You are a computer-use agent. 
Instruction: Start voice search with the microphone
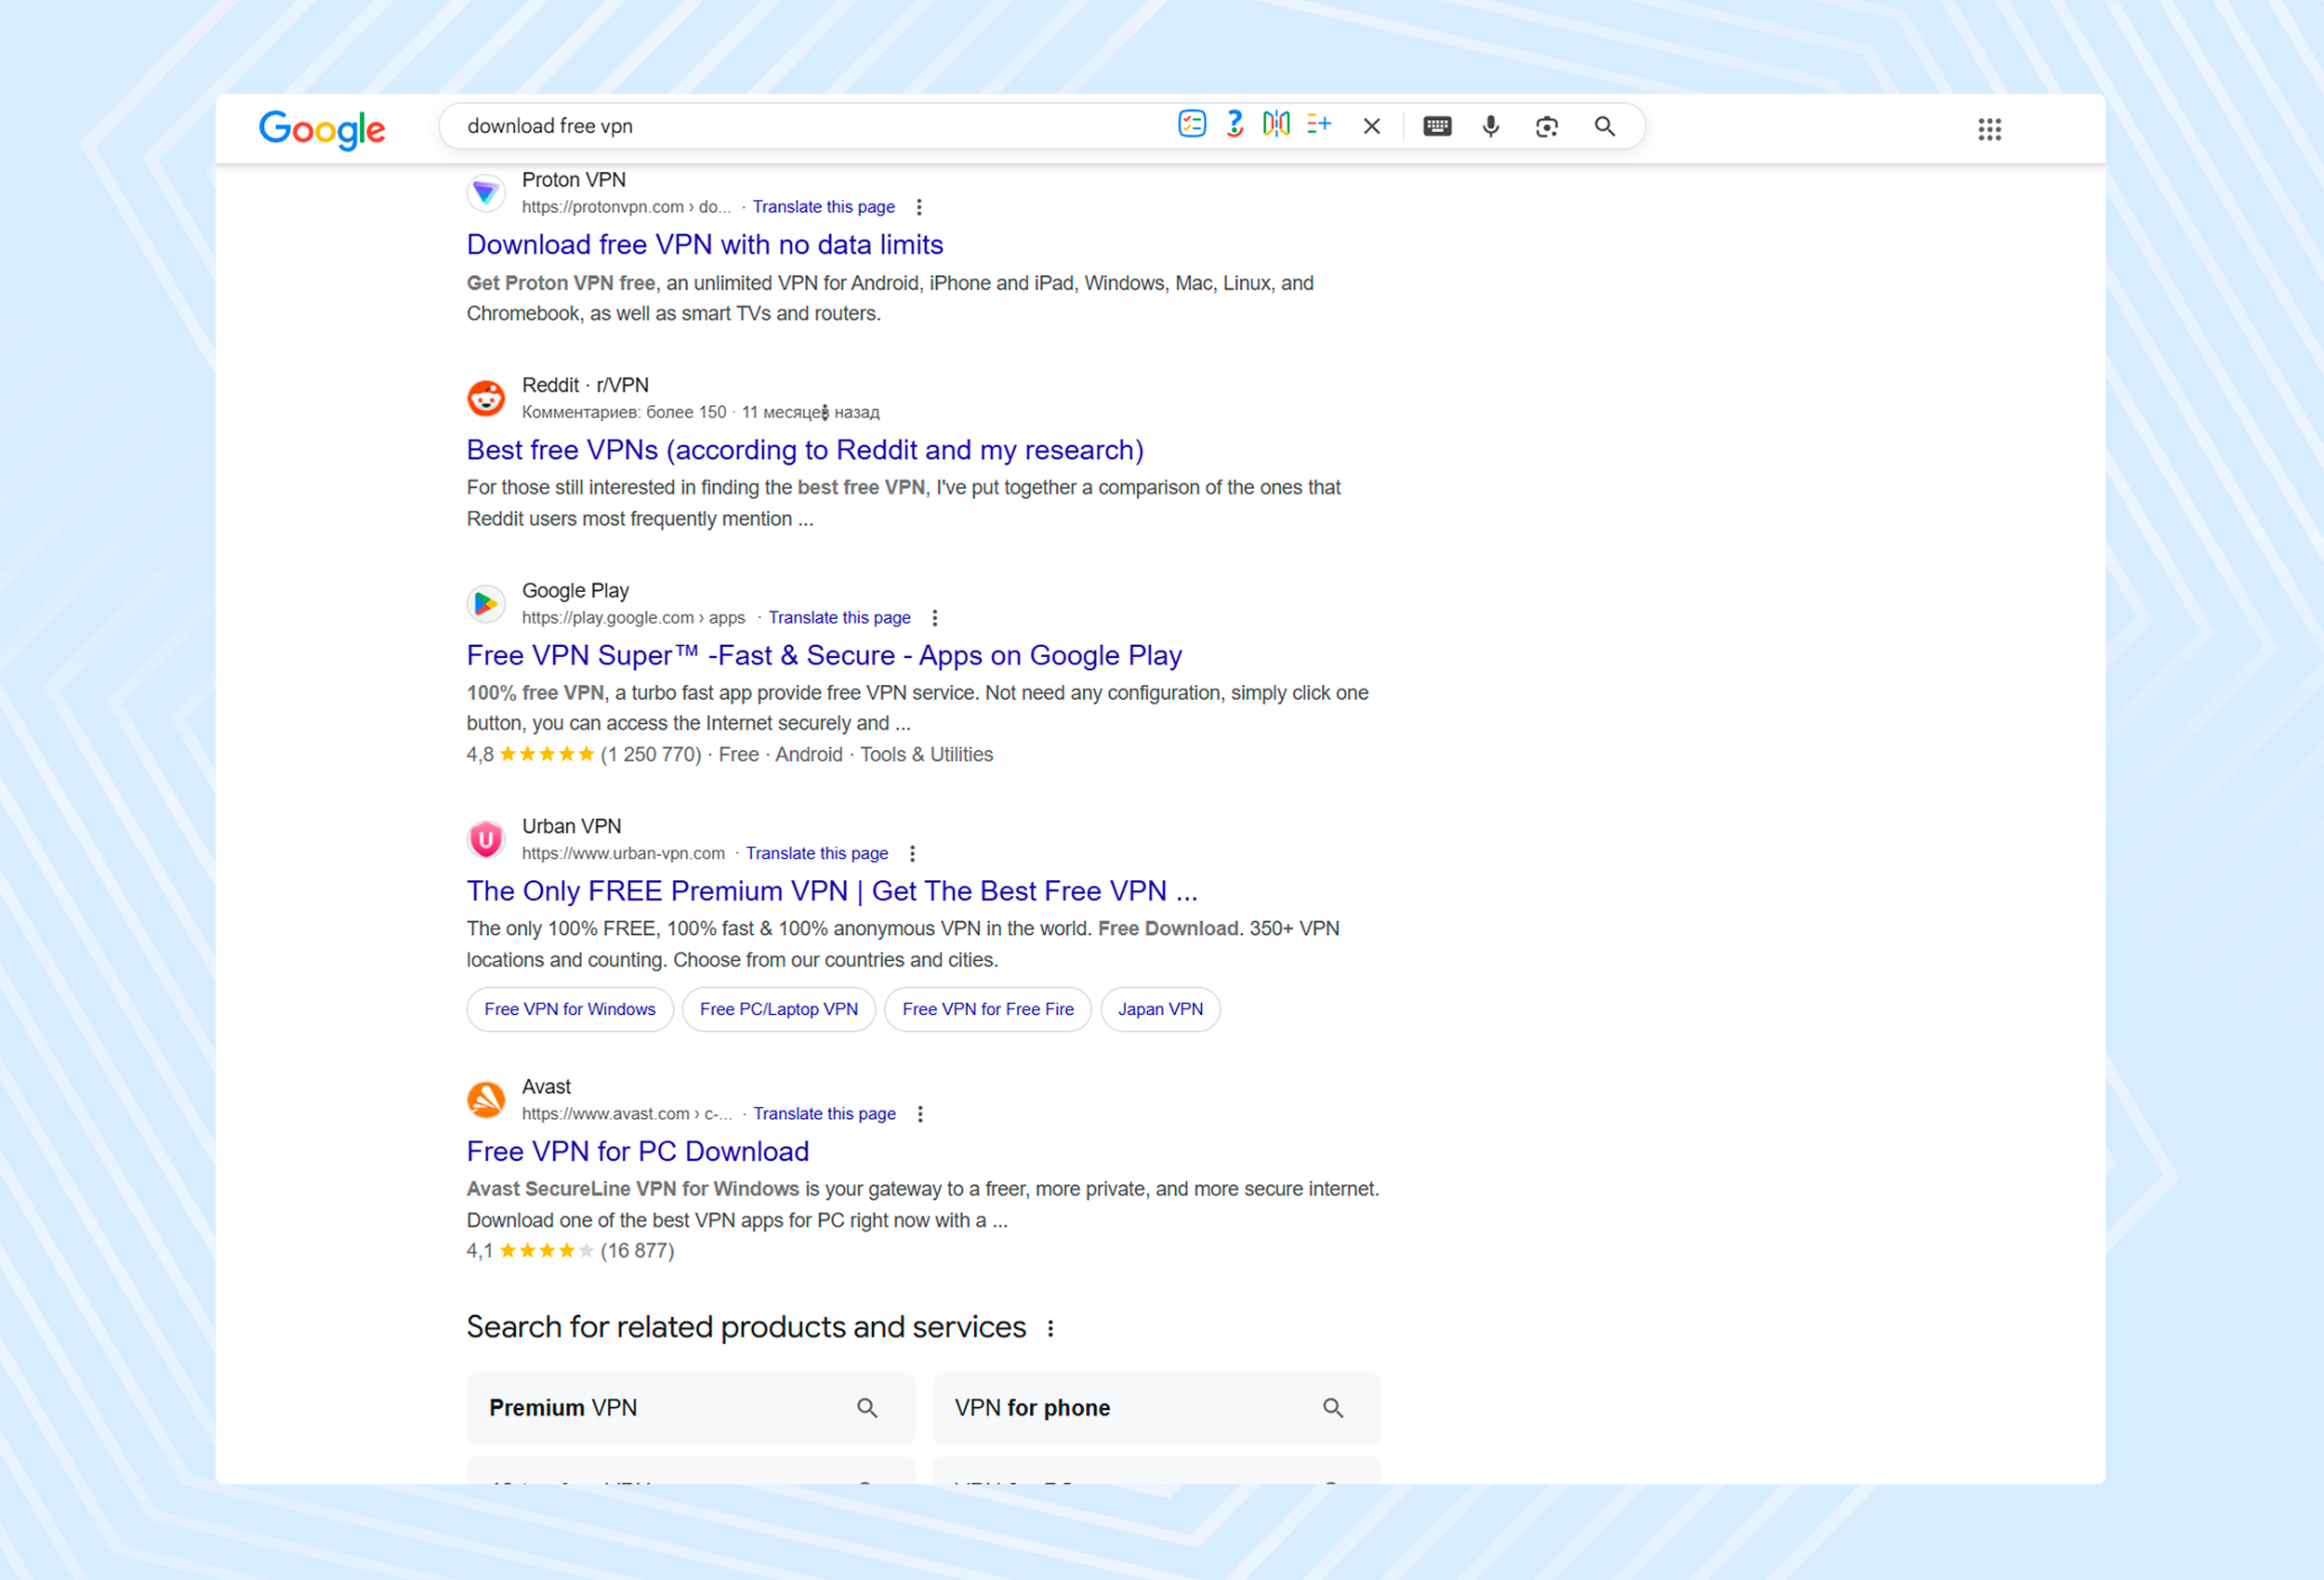tap(1490, 126)
